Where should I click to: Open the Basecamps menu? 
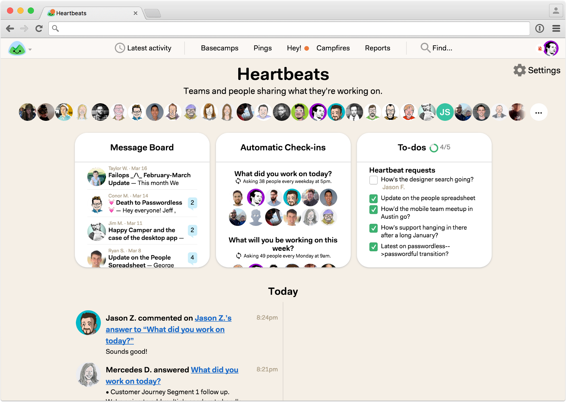click(x=219, y=48)
